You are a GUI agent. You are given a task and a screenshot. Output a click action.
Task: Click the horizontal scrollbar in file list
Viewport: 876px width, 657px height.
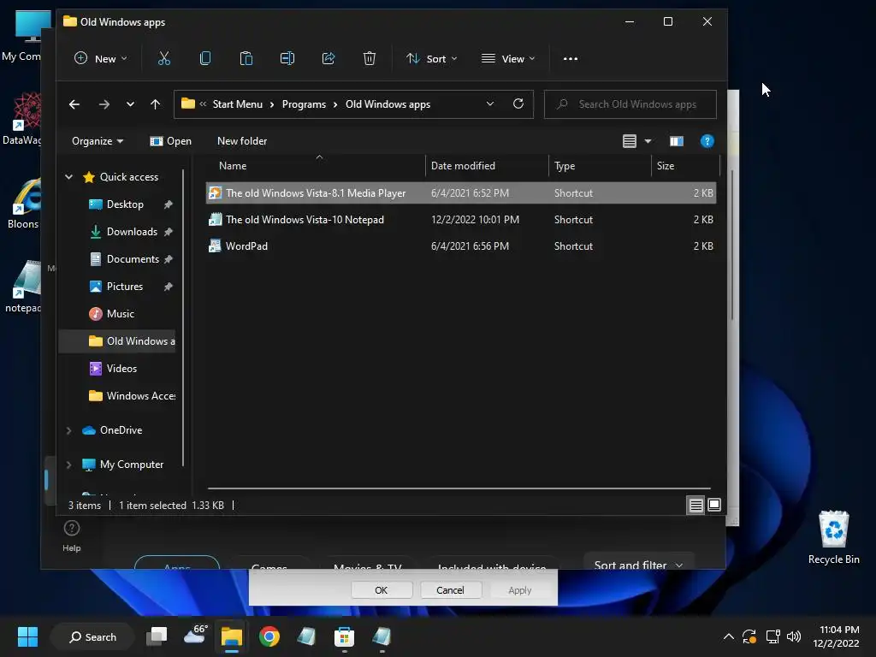(459, 488)
